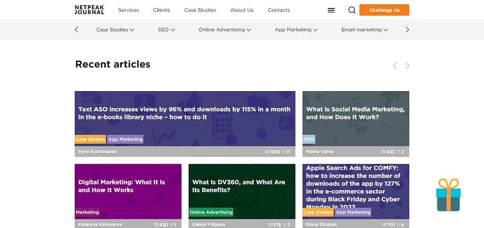Click the 701 view count
Screen dimensions: 484x228
391,225
